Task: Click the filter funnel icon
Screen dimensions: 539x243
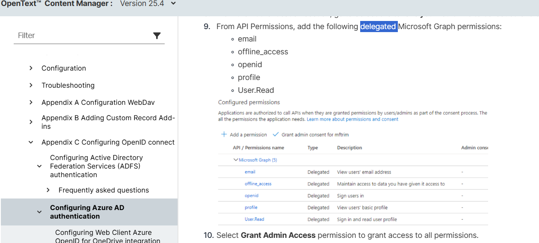Action: point(157,36)
